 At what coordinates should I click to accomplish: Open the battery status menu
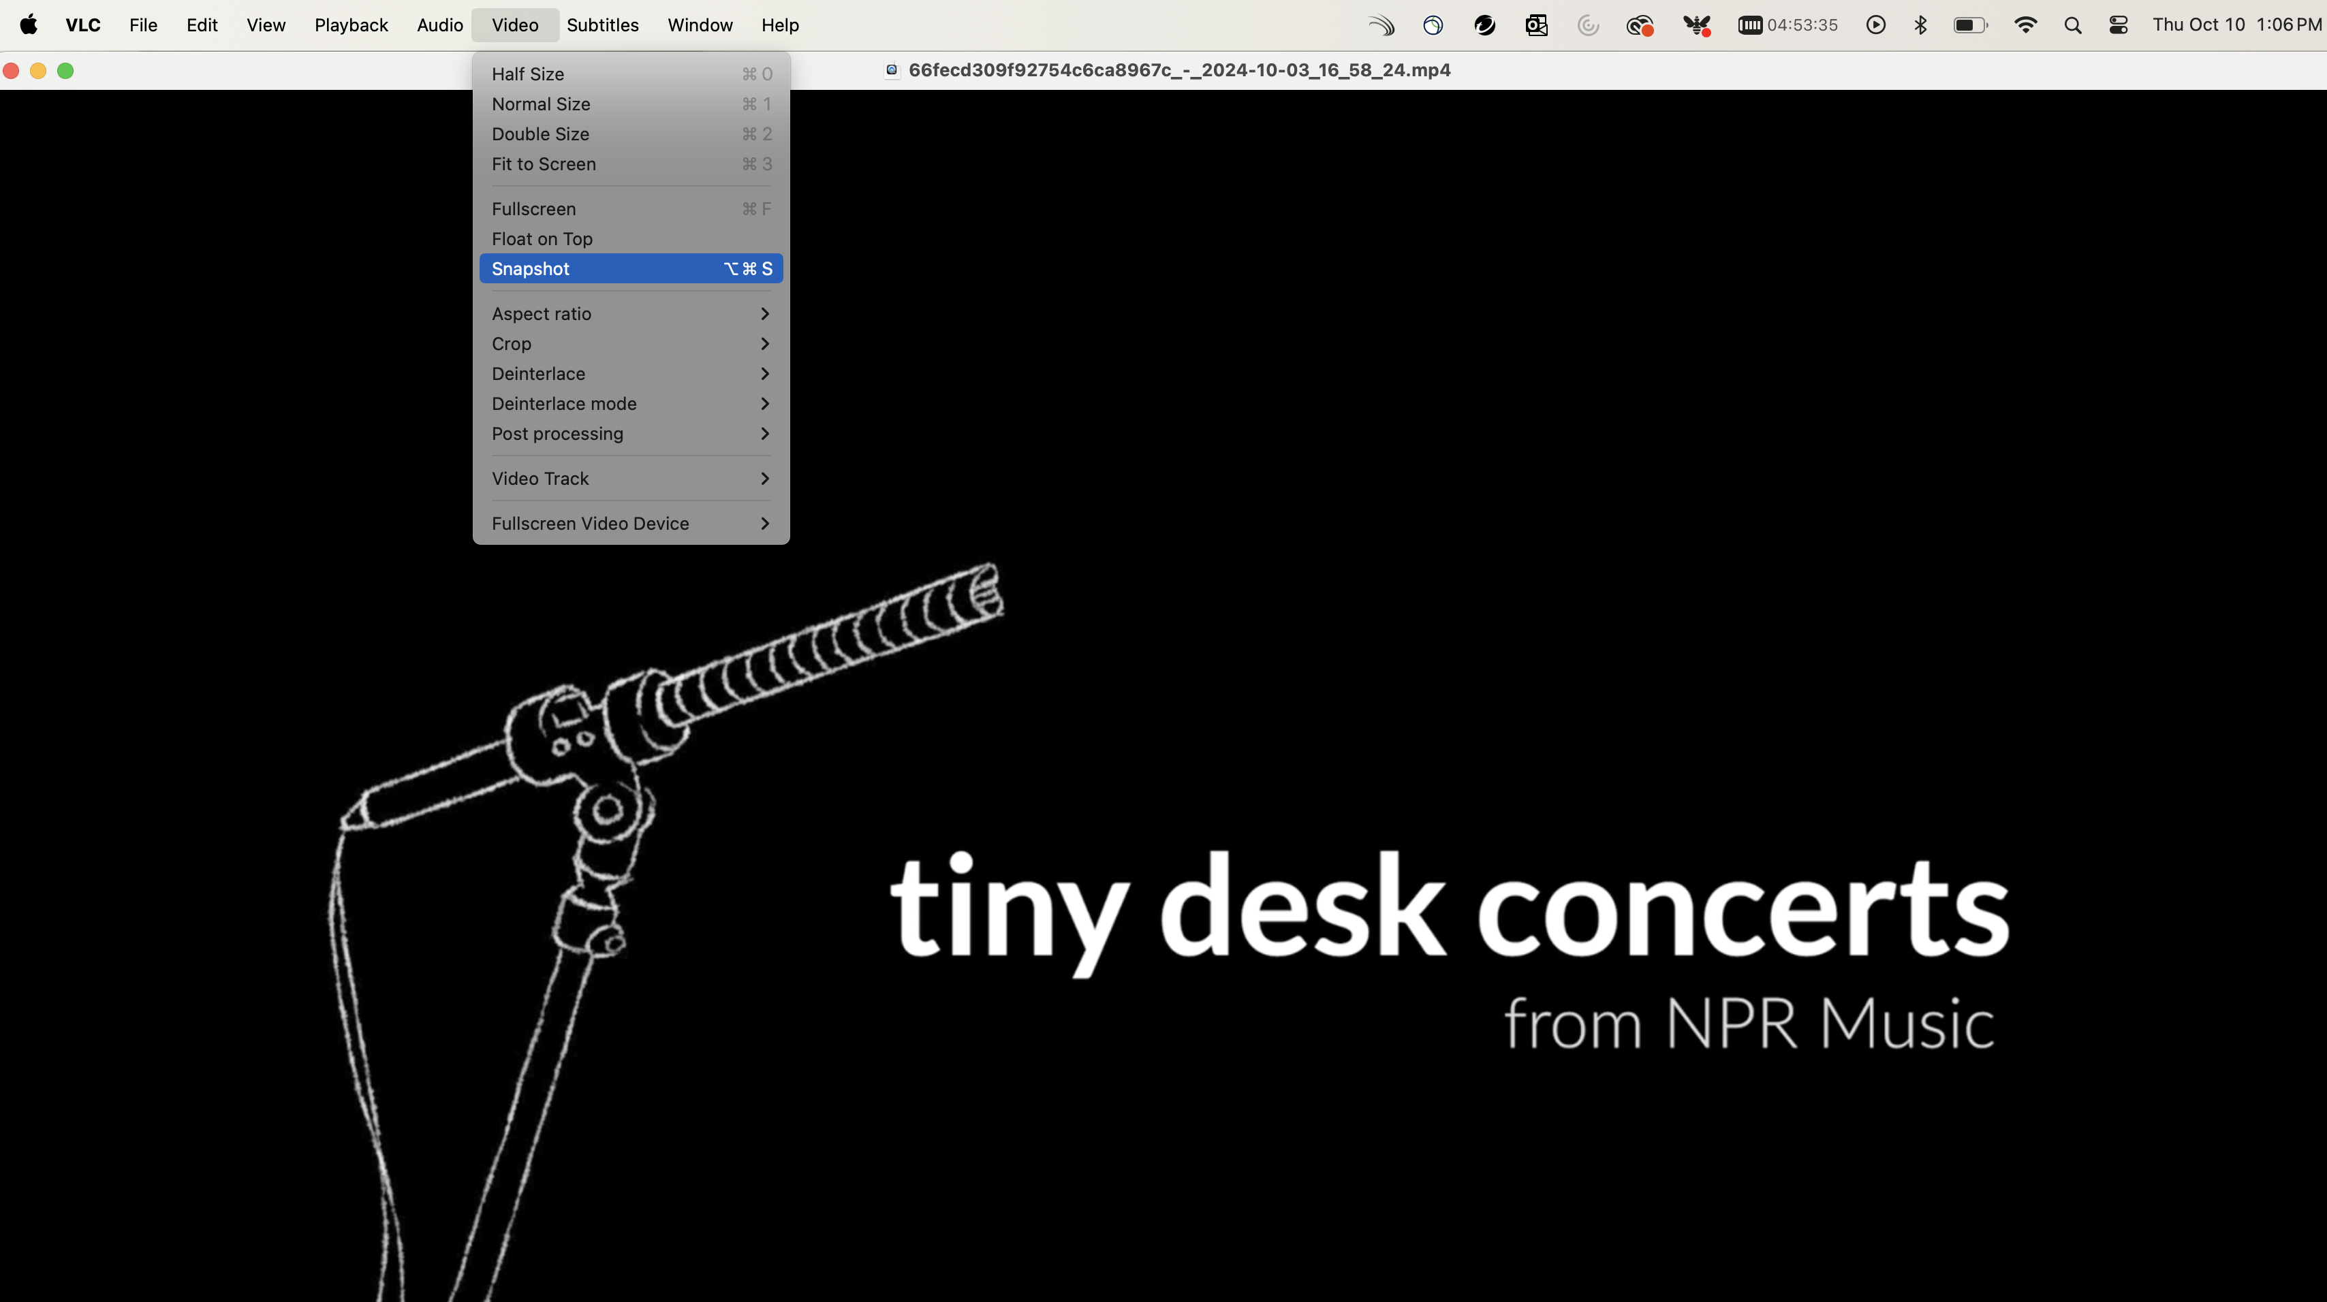coord(1971,25)
